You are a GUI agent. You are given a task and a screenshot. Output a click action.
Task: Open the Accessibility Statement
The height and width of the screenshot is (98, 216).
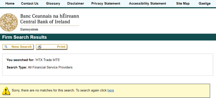coord(147,3)
